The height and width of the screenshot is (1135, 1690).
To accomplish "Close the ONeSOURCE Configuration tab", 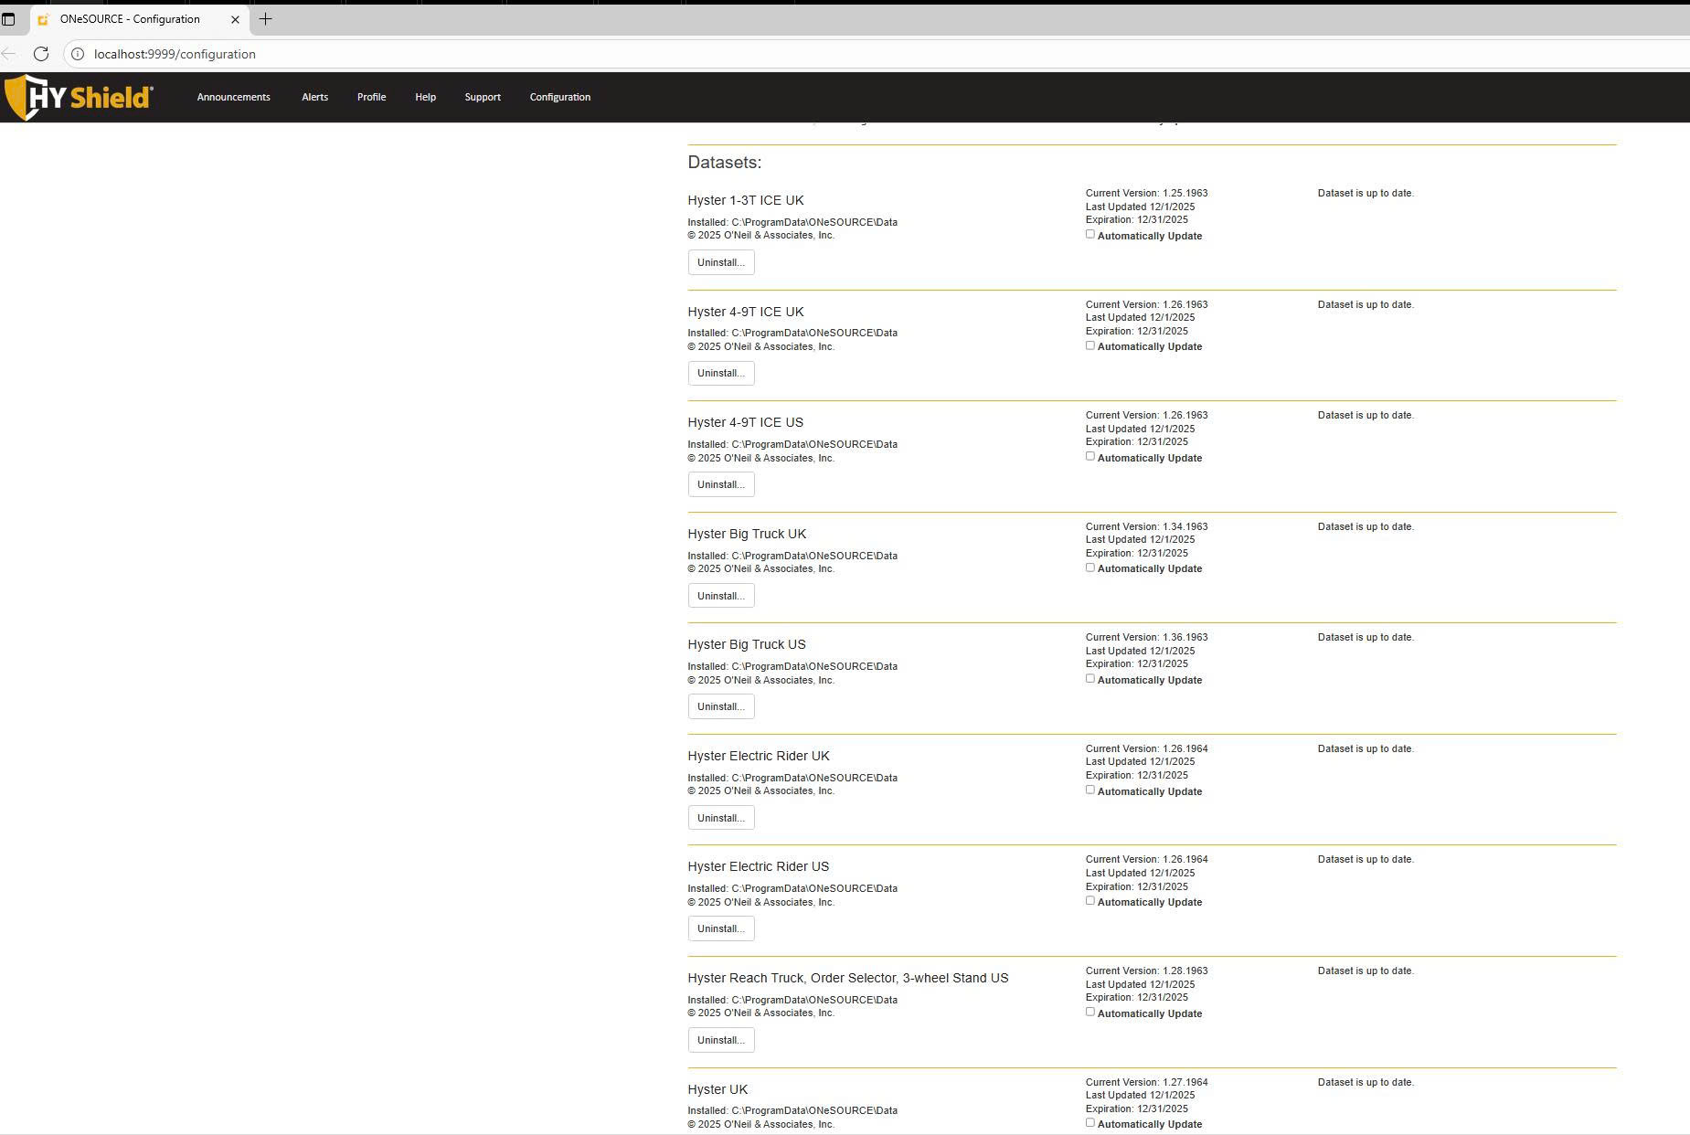I will (235, 19).
